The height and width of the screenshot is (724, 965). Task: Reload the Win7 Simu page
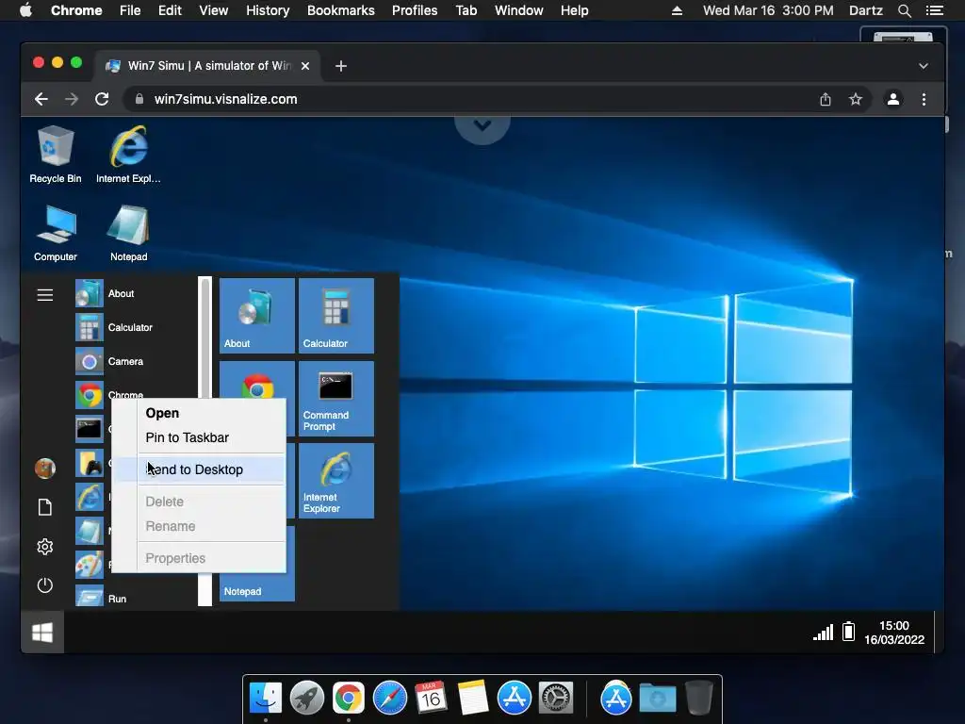102,99
